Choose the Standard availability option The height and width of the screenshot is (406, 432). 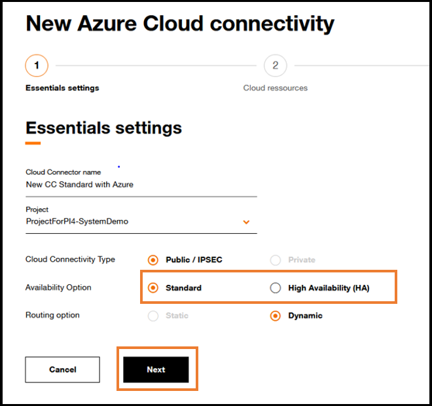coord(153,287)
